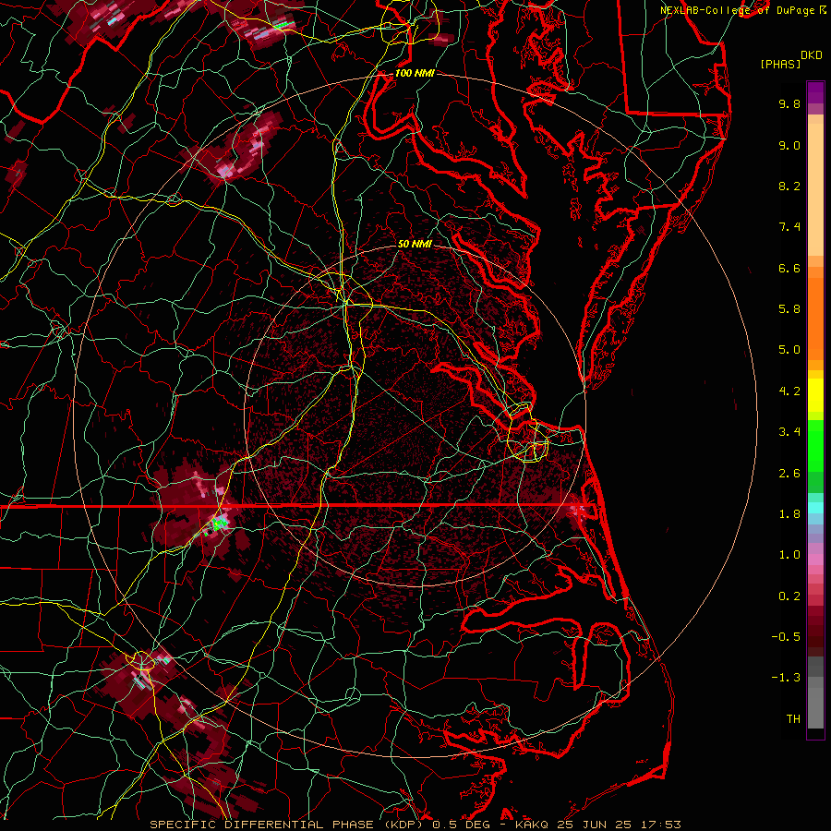
Task: Click the 0.5 DEG elevation text
Action: [x=461, y=825]
